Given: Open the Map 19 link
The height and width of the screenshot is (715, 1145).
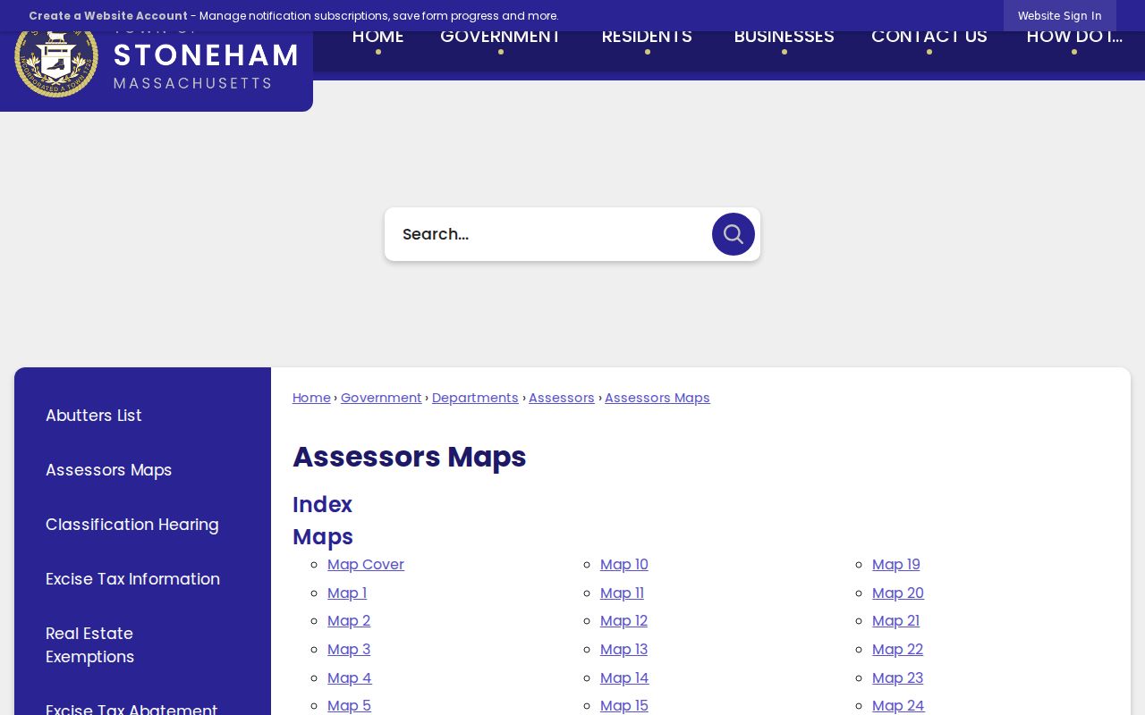Looking at the screenshot, I should (x=896, y=565).
